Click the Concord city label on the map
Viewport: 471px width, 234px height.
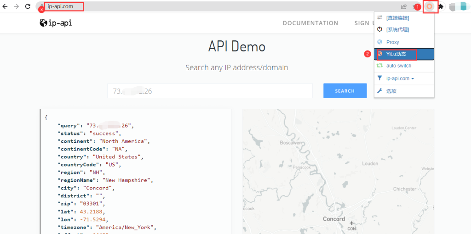pos(334,219)
